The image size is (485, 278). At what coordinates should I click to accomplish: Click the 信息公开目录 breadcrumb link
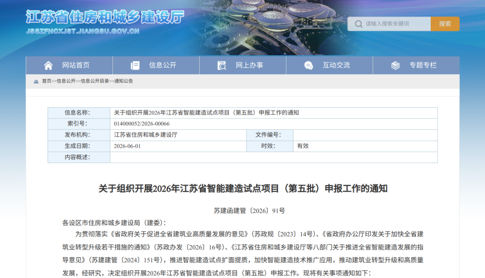(95, 81)
